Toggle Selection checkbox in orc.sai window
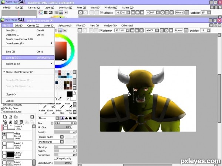The height and width of the screenshot is (166, 222). click(x=101, y=31)
